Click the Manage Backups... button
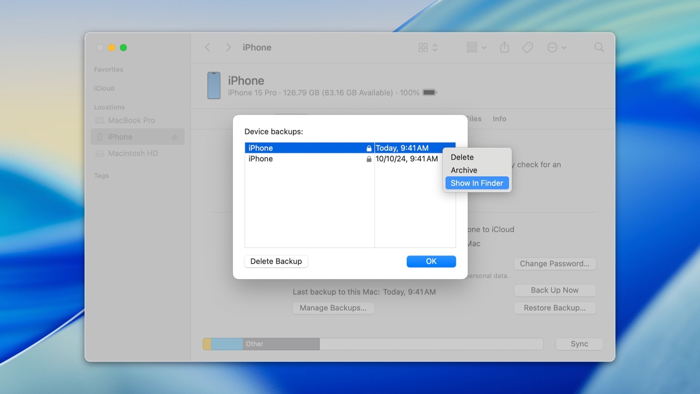 [x=333, y=308]
